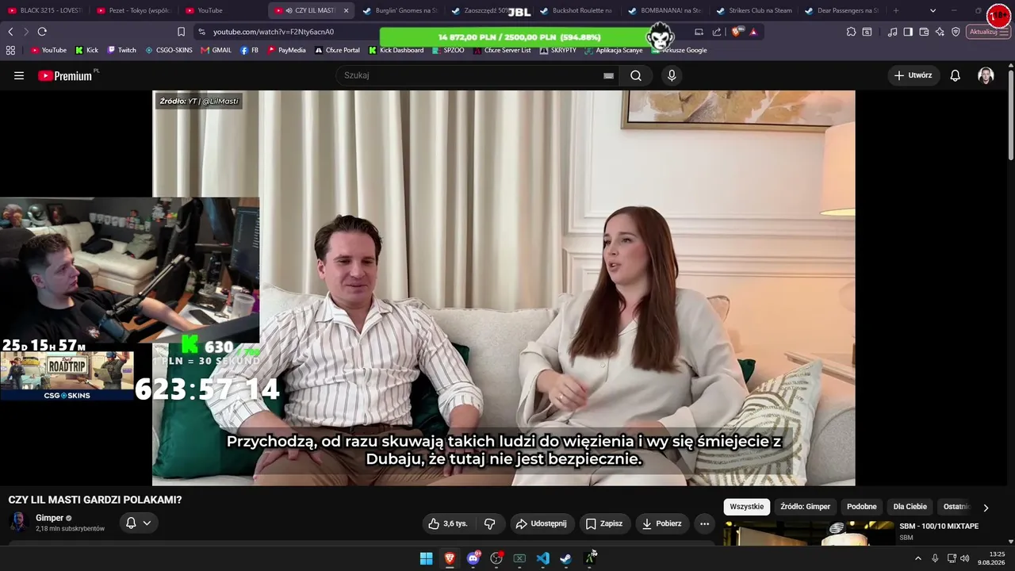The height and width of the screenshot is (571, 1015).
Task: Switch to the Strikers Club na Steam tab
Action: 754,10
